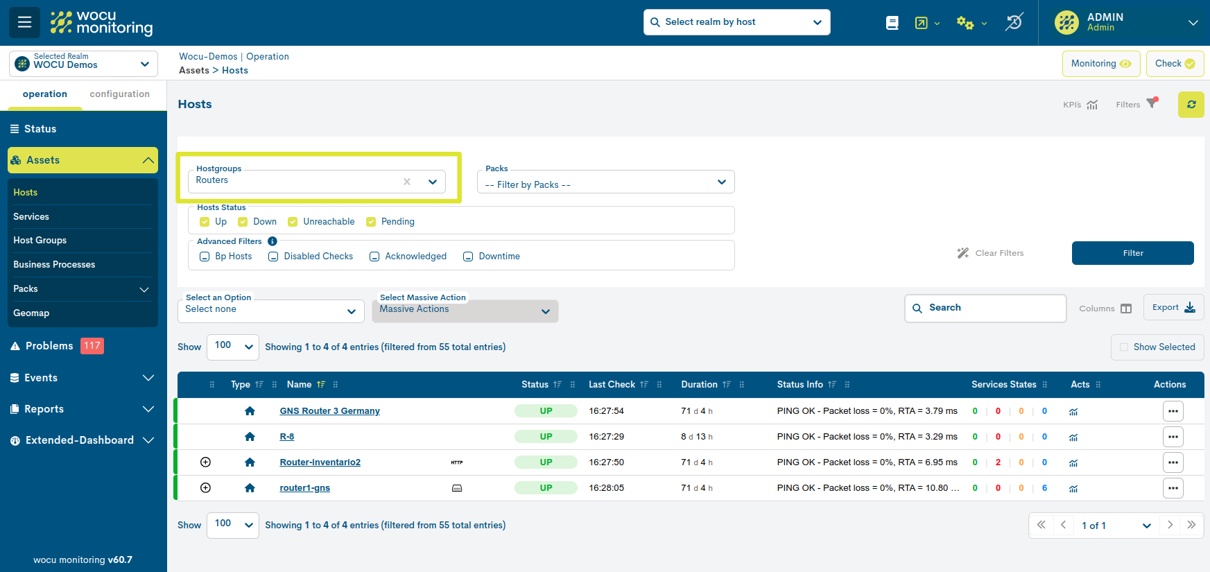Screen dimensions: 1210x572
Task: Click host type icon for GNS Router 3 Germany
Action: tap(250, 410)
